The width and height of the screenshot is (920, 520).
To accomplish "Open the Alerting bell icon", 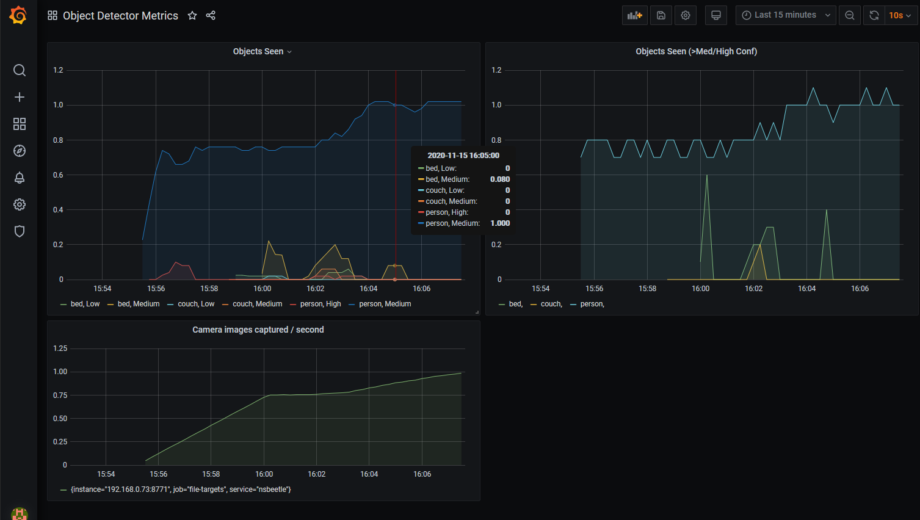I will tap(20, 178).
